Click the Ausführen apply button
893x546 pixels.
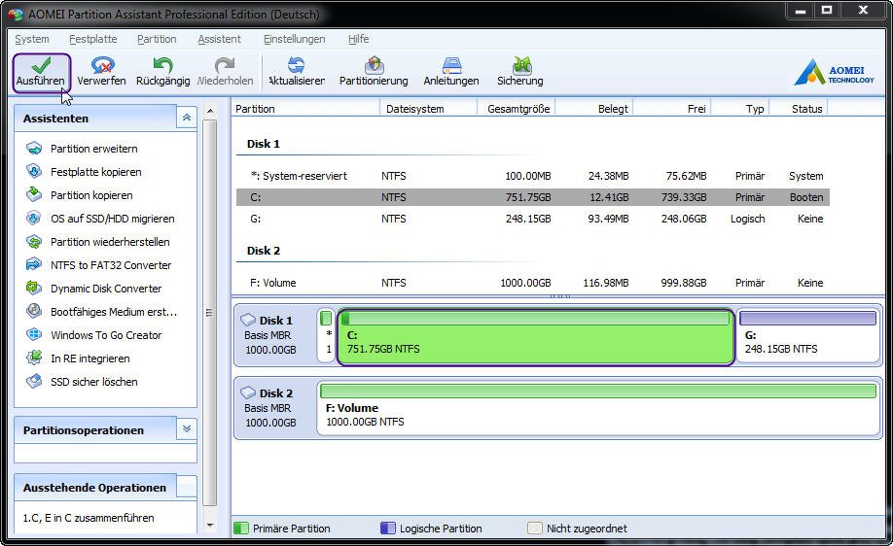point(41,72)
